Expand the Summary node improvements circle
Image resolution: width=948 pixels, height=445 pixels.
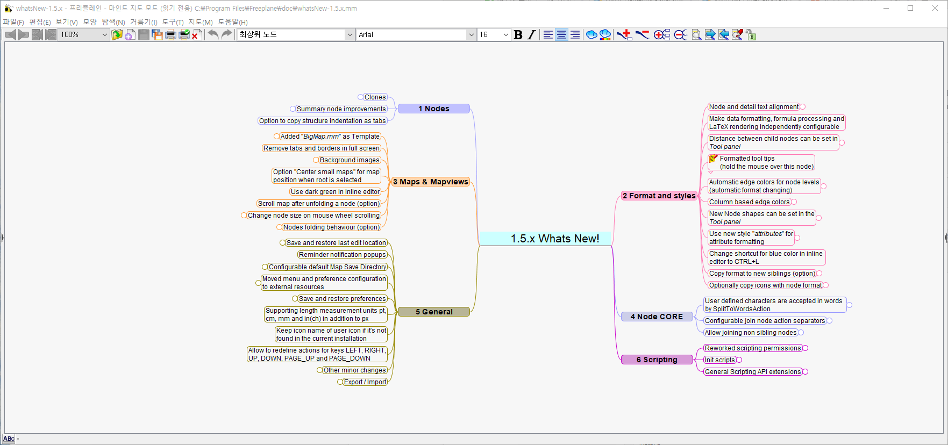293,109
